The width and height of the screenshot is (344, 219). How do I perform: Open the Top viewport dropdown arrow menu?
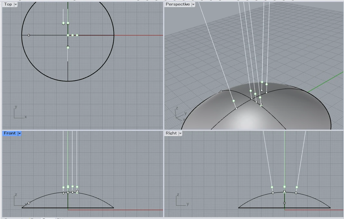(16, 5)
